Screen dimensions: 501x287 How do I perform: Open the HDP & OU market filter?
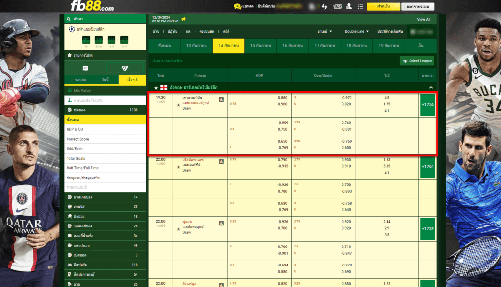[x=105, y=129]
